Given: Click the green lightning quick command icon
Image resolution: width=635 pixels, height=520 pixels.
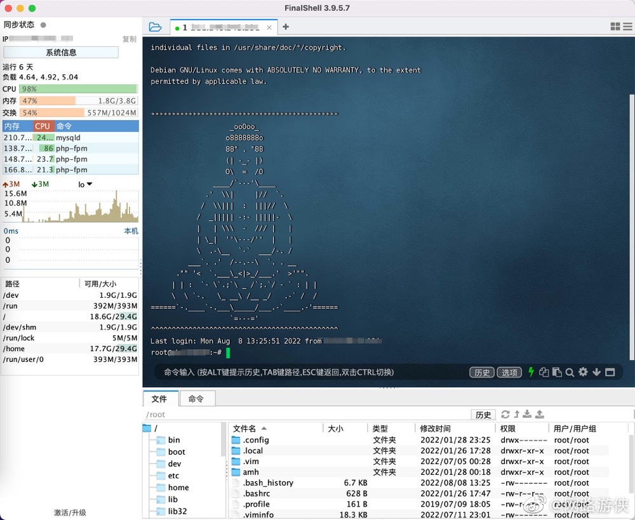Looking at the screenshot, I should pos(531,372).
